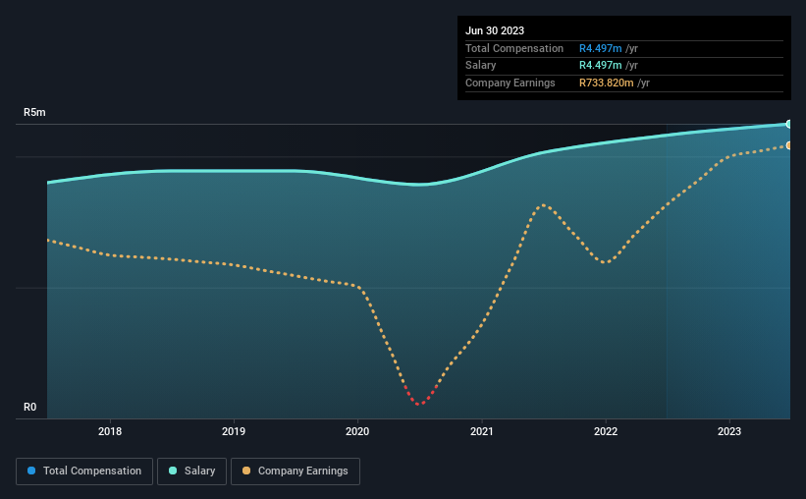
Task: Click the Company Earnings tooltip label
Action: click(510, 83)
